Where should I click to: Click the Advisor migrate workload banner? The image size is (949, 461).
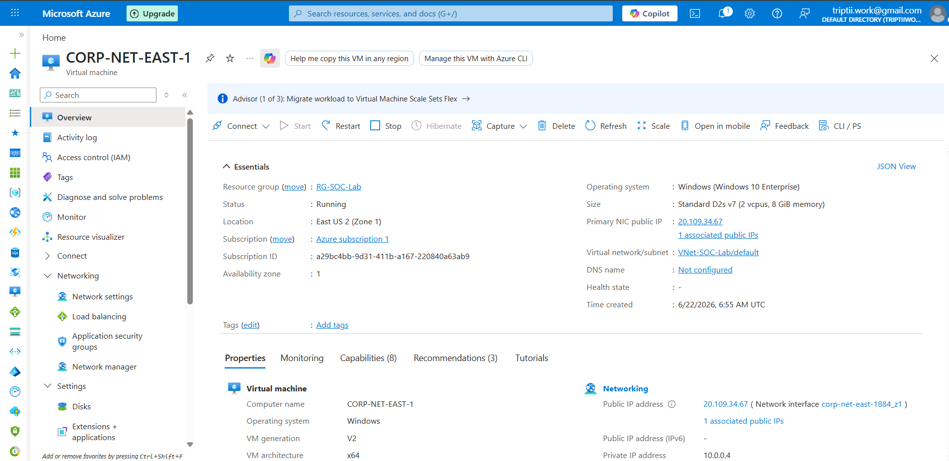pyautogui.click(x=575, y=98)
